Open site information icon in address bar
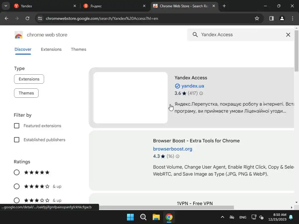Viewport: 299px width, 224px height. (40, 18)
